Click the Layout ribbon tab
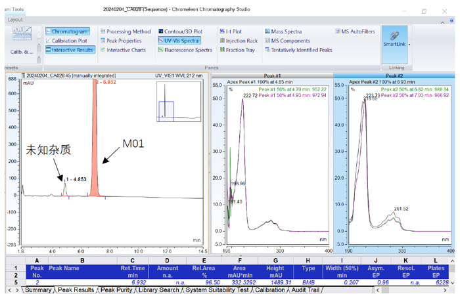Viewport: 460px width, 298px height. point(15,20)
